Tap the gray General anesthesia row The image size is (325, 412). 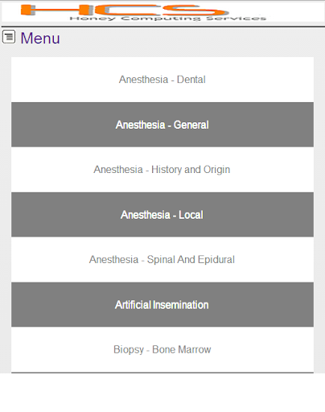pyautogui.click(x=162, y=125)
